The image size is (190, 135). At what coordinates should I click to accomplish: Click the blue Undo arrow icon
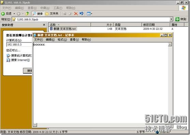82,14
